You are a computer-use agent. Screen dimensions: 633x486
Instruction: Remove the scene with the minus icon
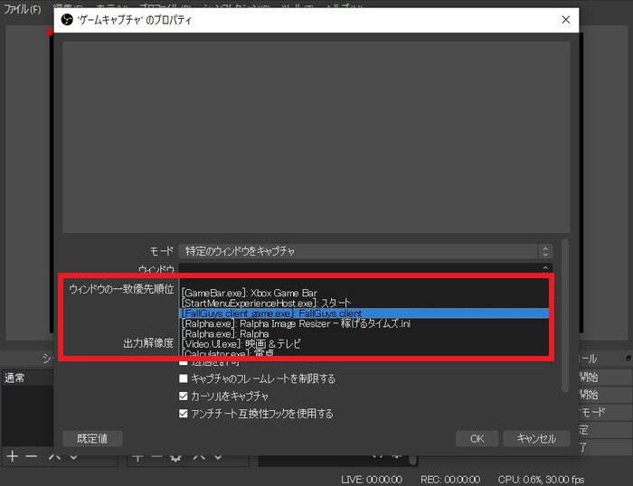32,456
